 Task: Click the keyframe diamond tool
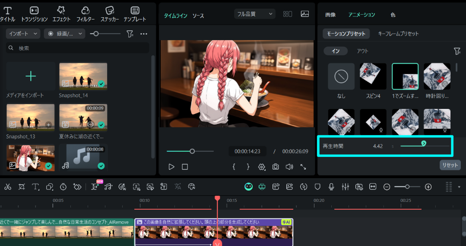pos(77,187)
